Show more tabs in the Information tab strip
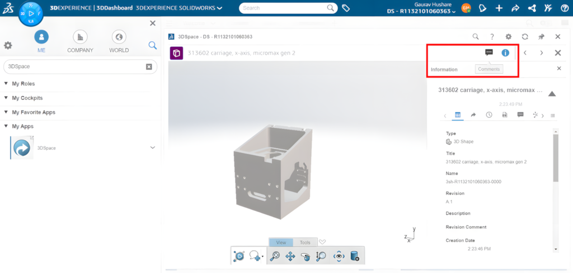This screenshot has height=273, width=573. coord(543,116)
